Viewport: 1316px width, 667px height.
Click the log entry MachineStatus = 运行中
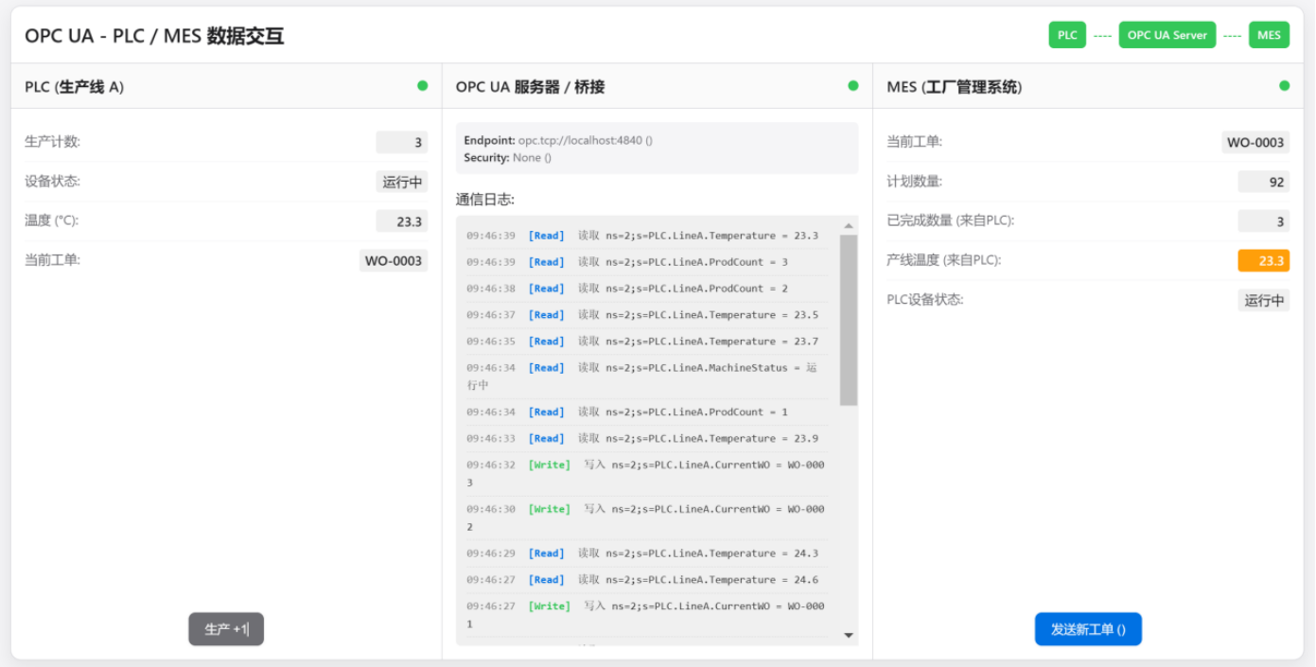pos(647,377)
